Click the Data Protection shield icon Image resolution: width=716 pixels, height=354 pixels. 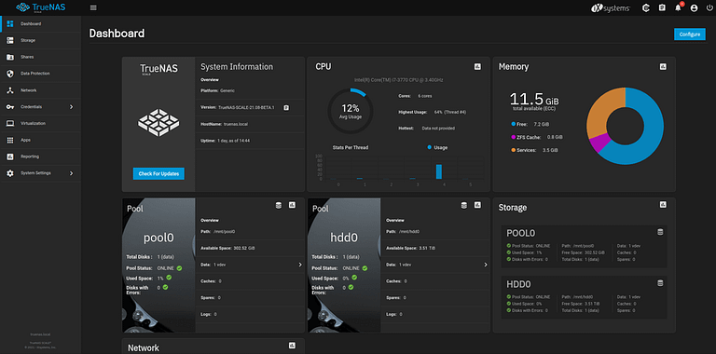point(10,74)
